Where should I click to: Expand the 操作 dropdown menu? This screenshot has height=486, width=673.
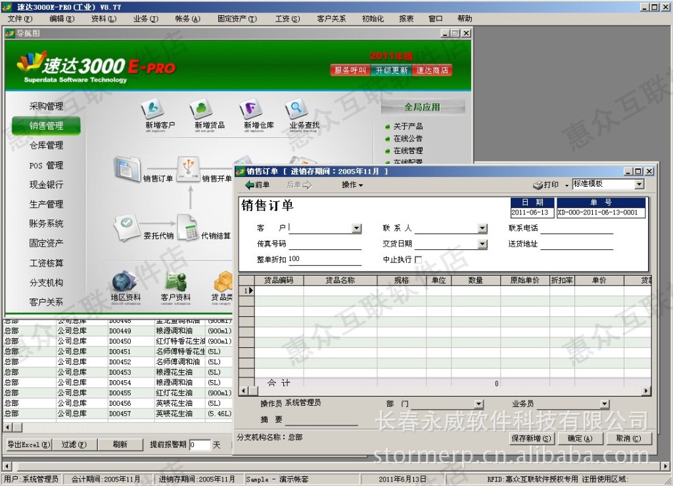(x=352, y=185)
